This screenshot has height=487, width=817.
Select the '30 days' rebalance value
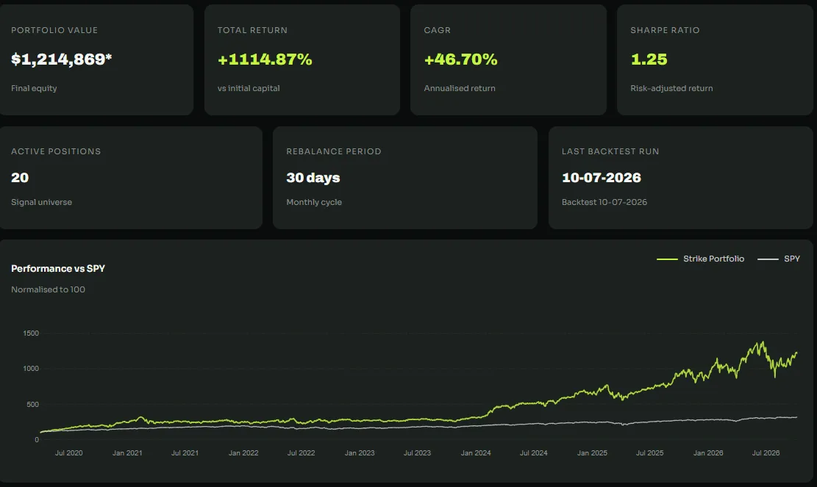coord(313,178)
